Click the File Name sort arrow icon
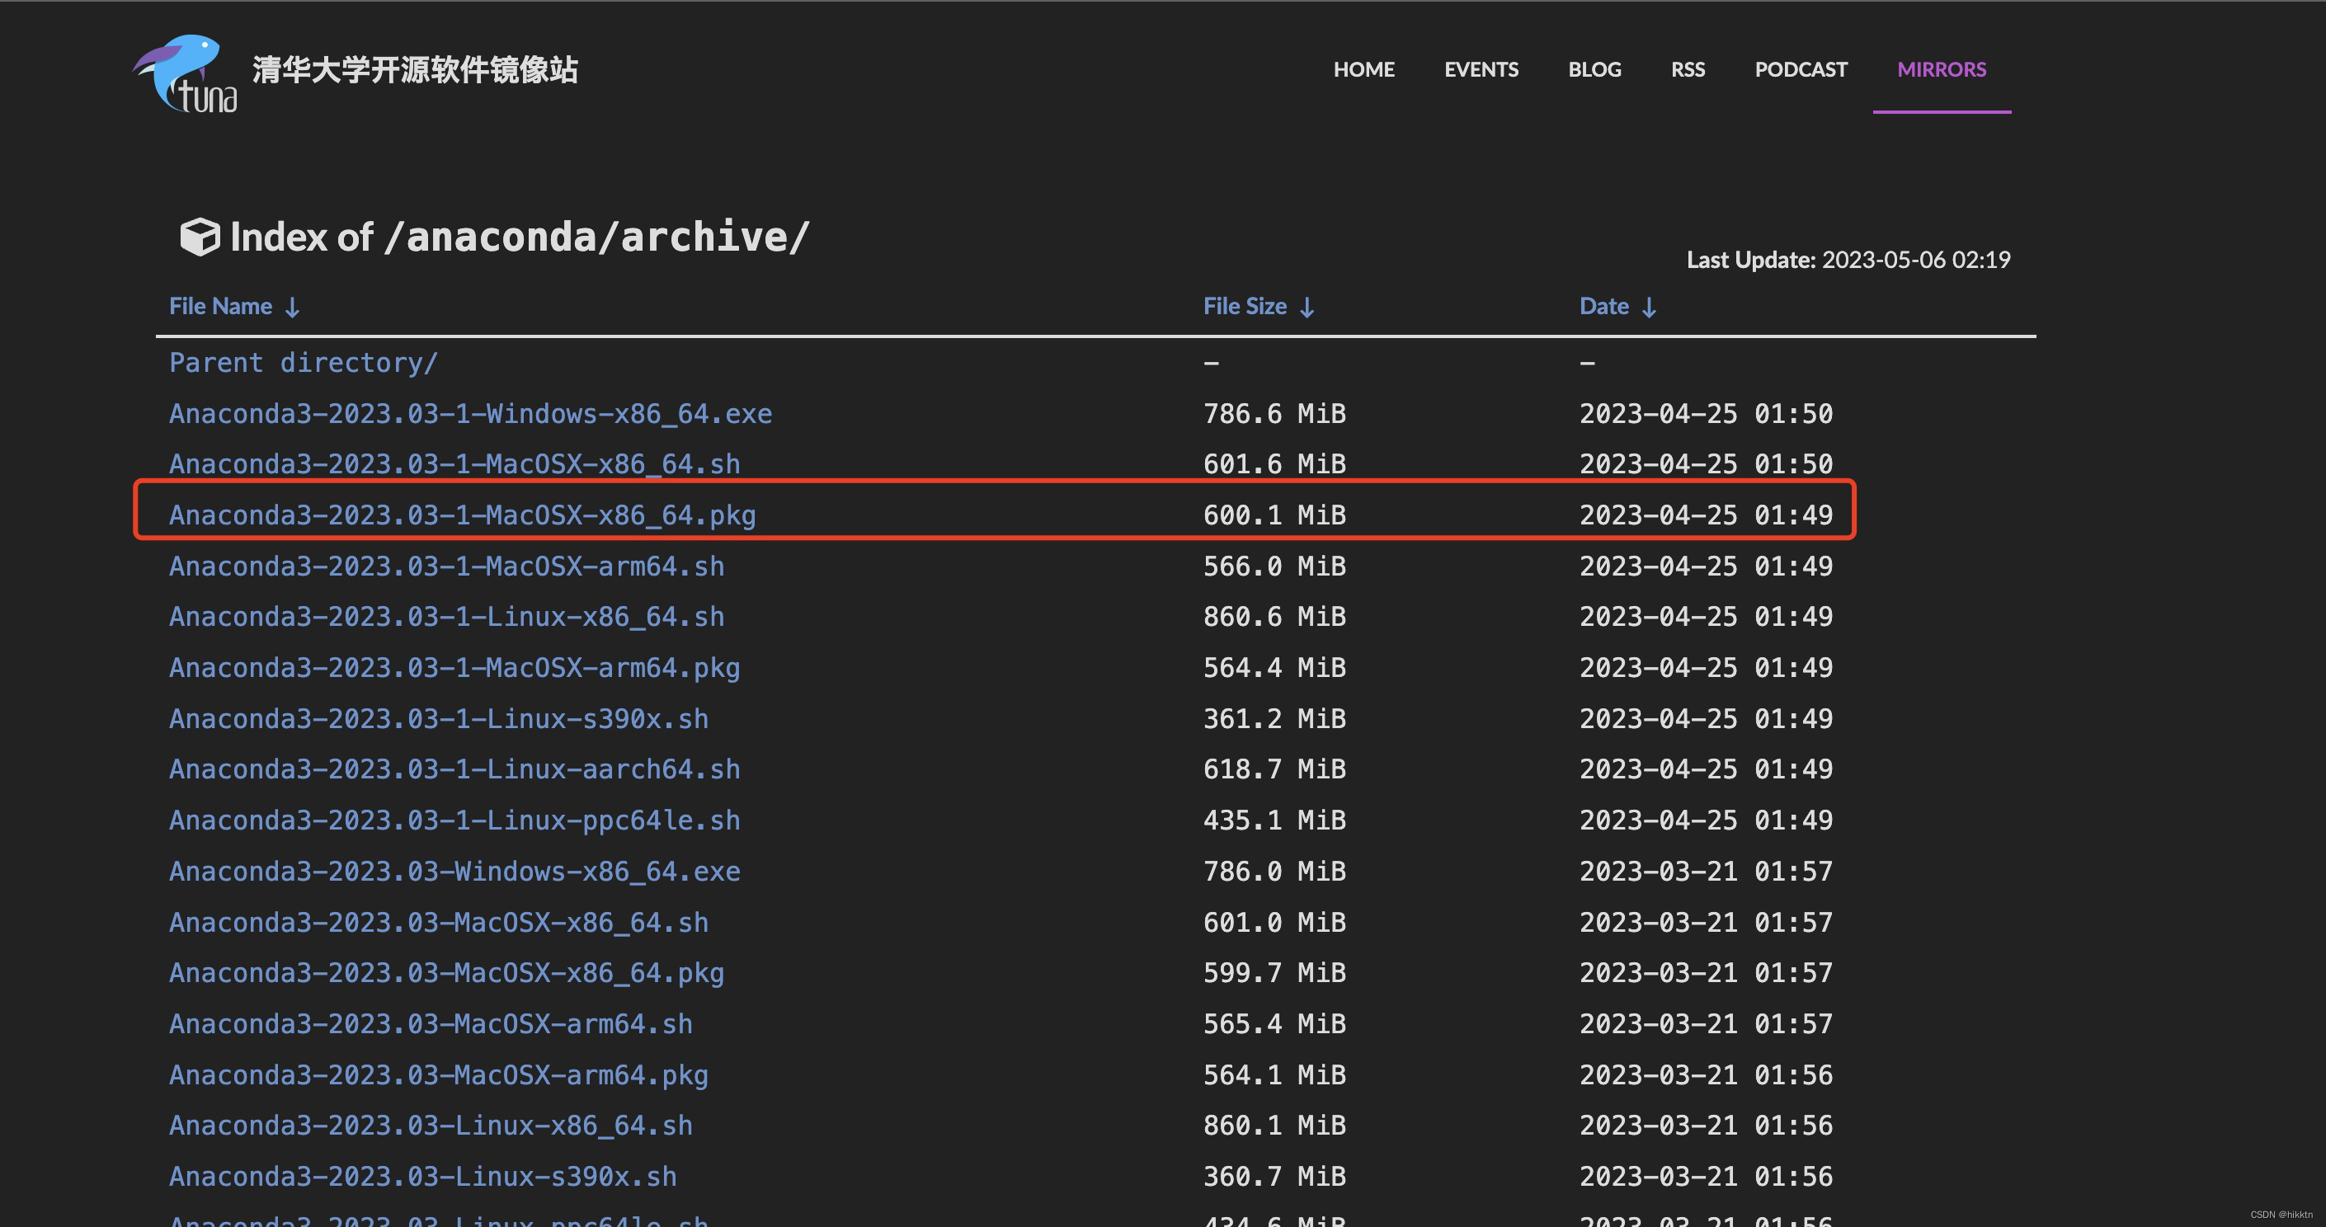The image size is (2326, 1227). [293, 308]
